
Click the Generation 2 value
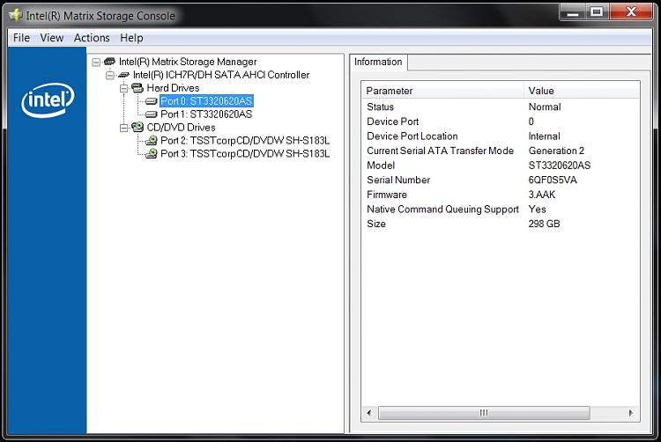(556, 151)
